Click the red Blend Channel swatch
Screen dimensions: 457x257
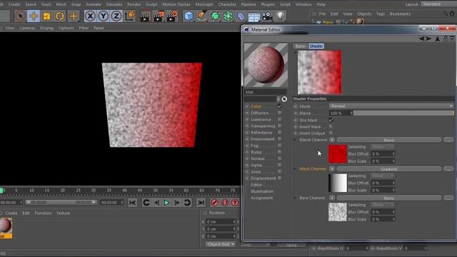coord(338,153)
